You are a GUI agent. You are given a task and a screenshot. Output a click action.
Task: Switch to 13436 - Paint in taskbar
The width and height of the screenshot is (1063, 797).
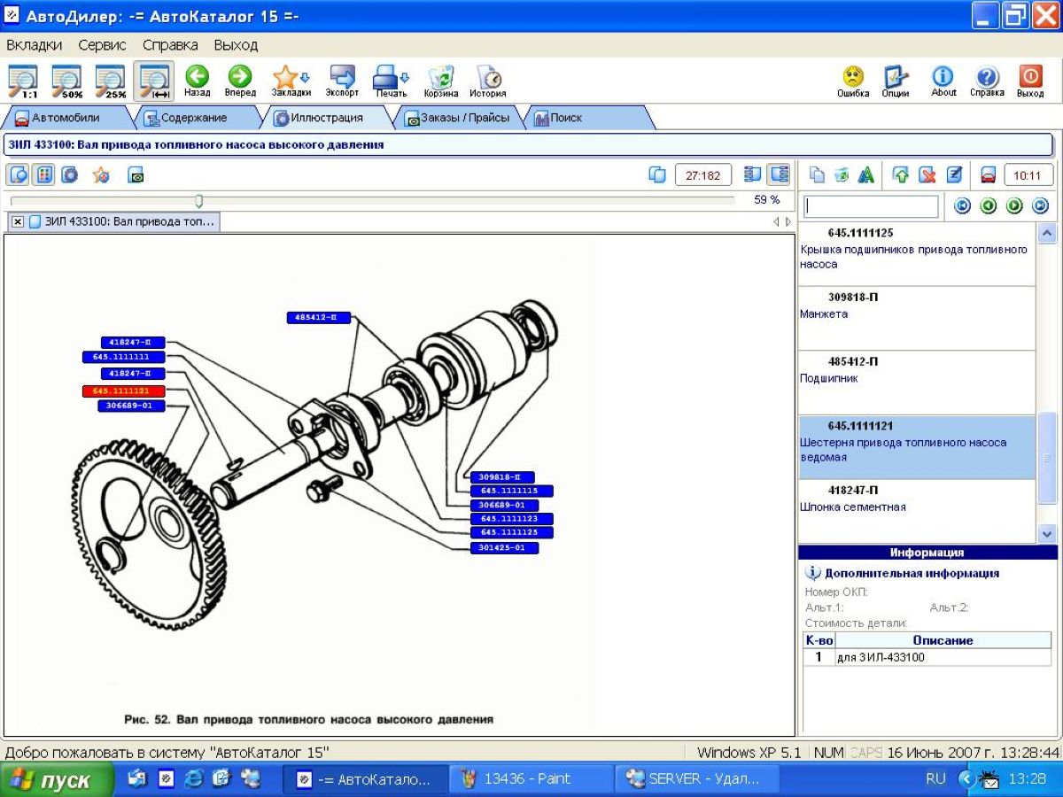click(531, 780)
